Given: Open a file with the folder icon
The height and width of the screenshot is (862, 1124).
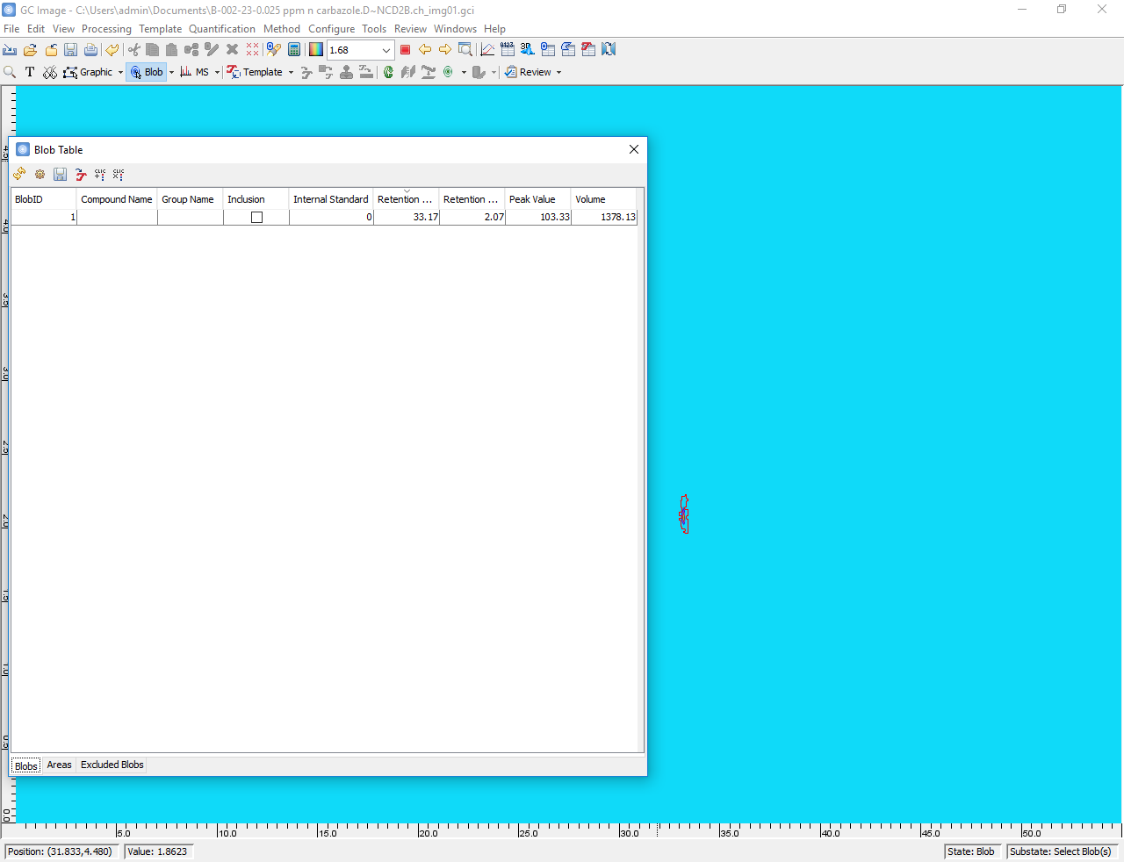Looking at the screenshot, I should [31, 50].
